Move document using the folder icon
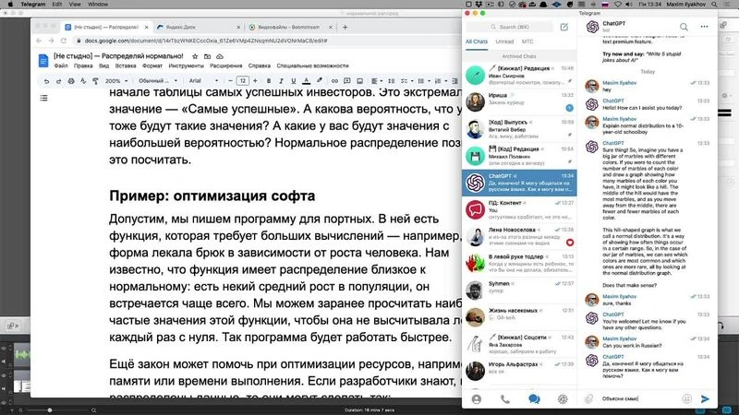 [207, 56]
